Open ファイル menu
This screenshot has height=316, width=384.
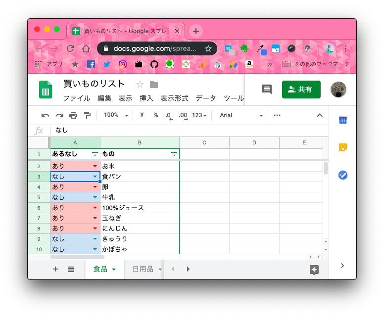pos(77,98)
